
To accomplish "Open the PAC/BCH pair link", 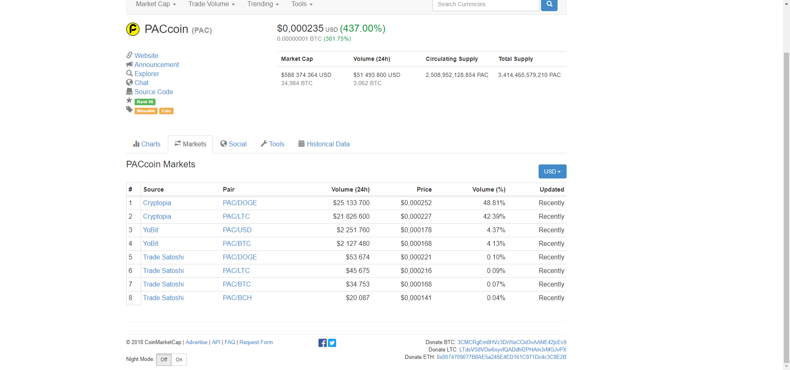I will pos(237,298).
